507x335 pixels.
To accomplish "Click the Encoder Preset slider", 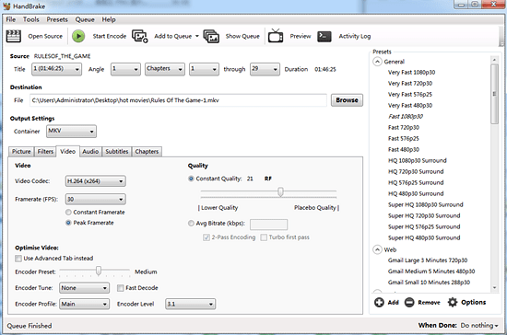I will (94, 271).
